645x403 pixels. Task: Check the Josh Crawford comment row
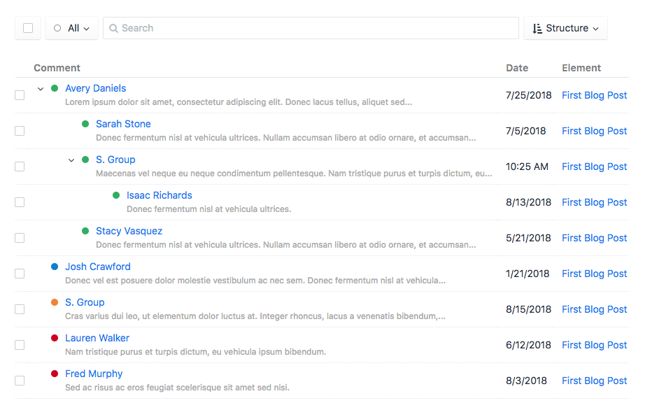coord(20,274)
